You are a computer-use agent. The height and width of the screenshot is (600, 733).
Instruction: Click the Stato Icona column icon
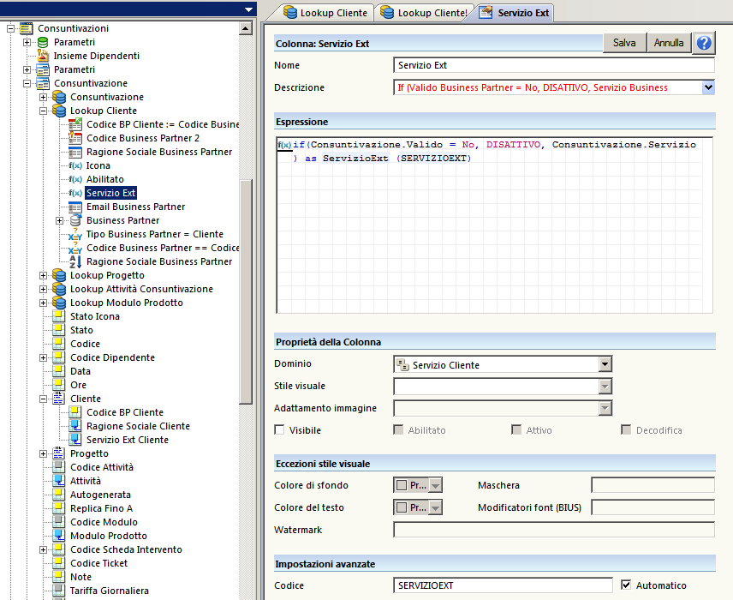point(59,316)
